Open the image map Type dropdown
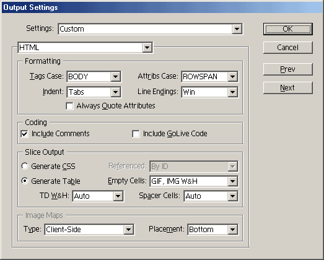Screen dimensions: 324x260 [x=89, y=230]
